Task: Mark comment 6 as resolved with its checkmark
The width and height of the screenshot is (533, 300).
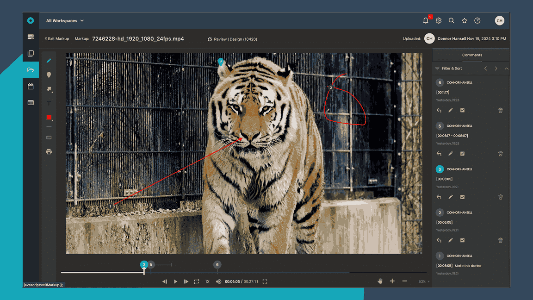Action: (462, 110)
